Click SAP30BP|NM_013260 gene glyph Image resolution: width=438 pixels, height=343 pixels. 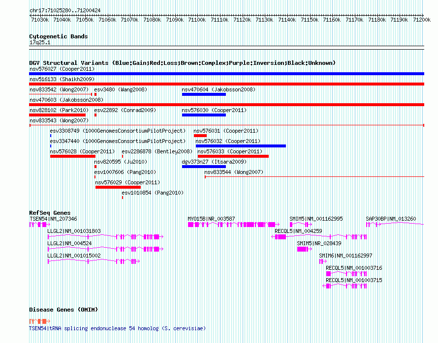point(395,224)
